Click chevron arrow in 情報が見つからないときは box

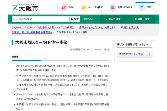pyautogui.click(x=150, y=54)
